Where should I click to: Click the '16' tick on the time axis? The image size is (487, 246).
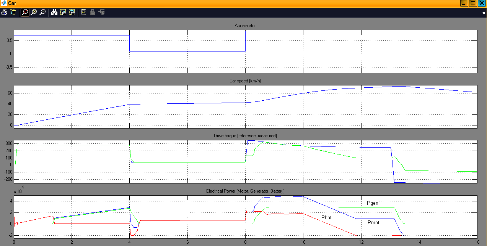(477, 242)
